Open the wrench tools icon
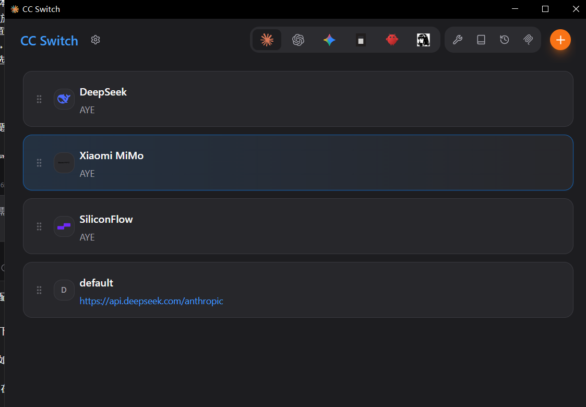This screenshot has width=586, height=407. coord(458,40)
